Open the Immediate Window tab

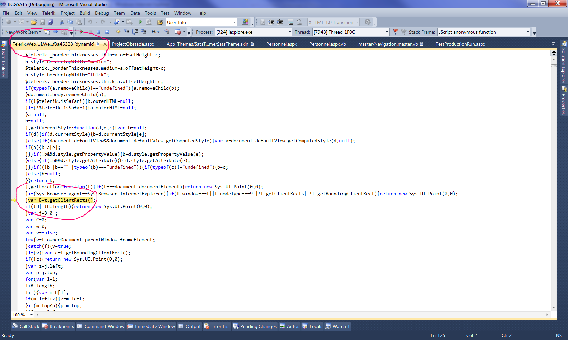(x=151, y=326)
